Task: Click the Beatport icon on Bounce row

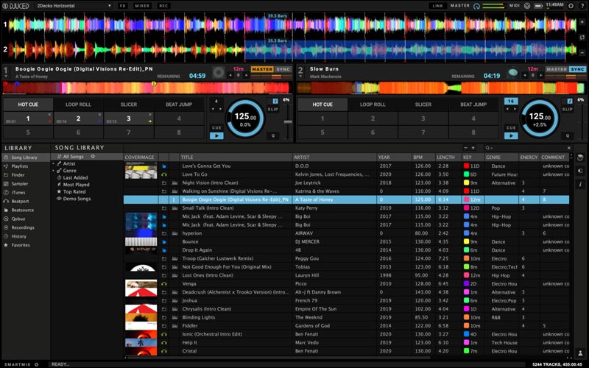Action: pyautogui.click(x=164, y=241)
